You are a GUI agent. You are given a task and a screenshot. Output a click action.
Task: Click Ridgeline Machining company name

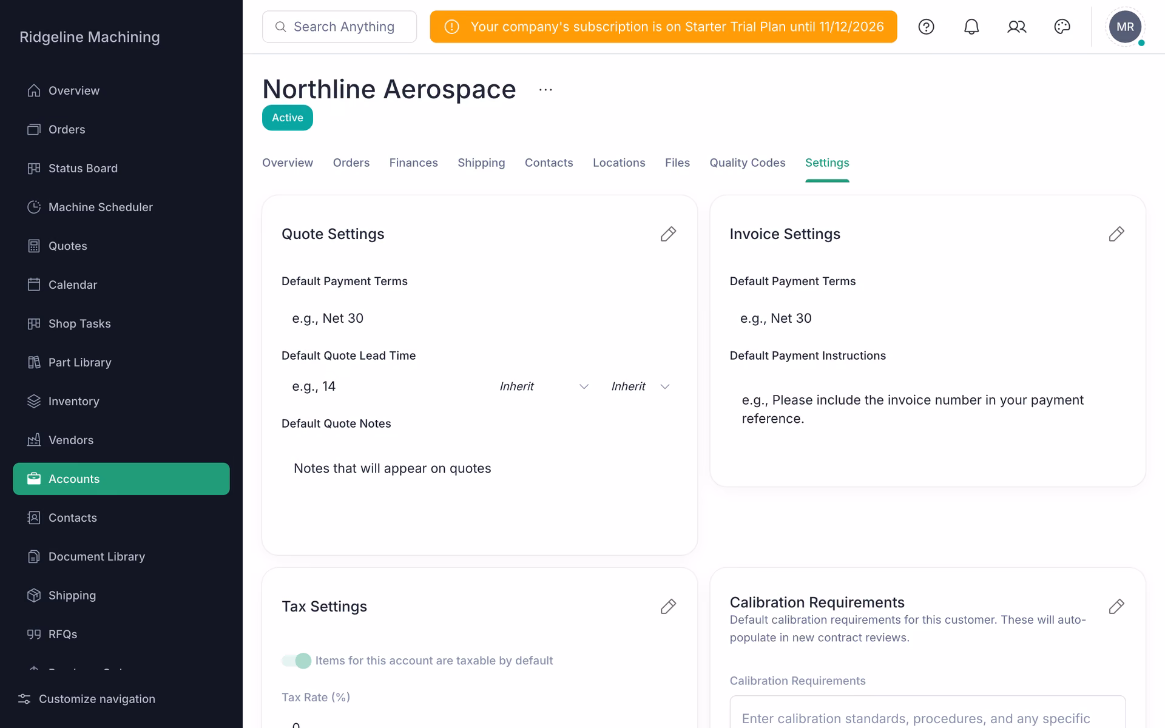click(x=90, y=37)
